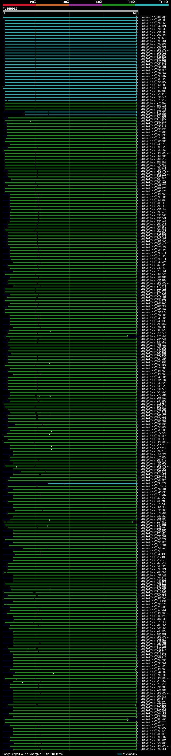Screen dimensions: 171x756
Task: Open hit UniRef100_P46276
Action: point(153,191)
